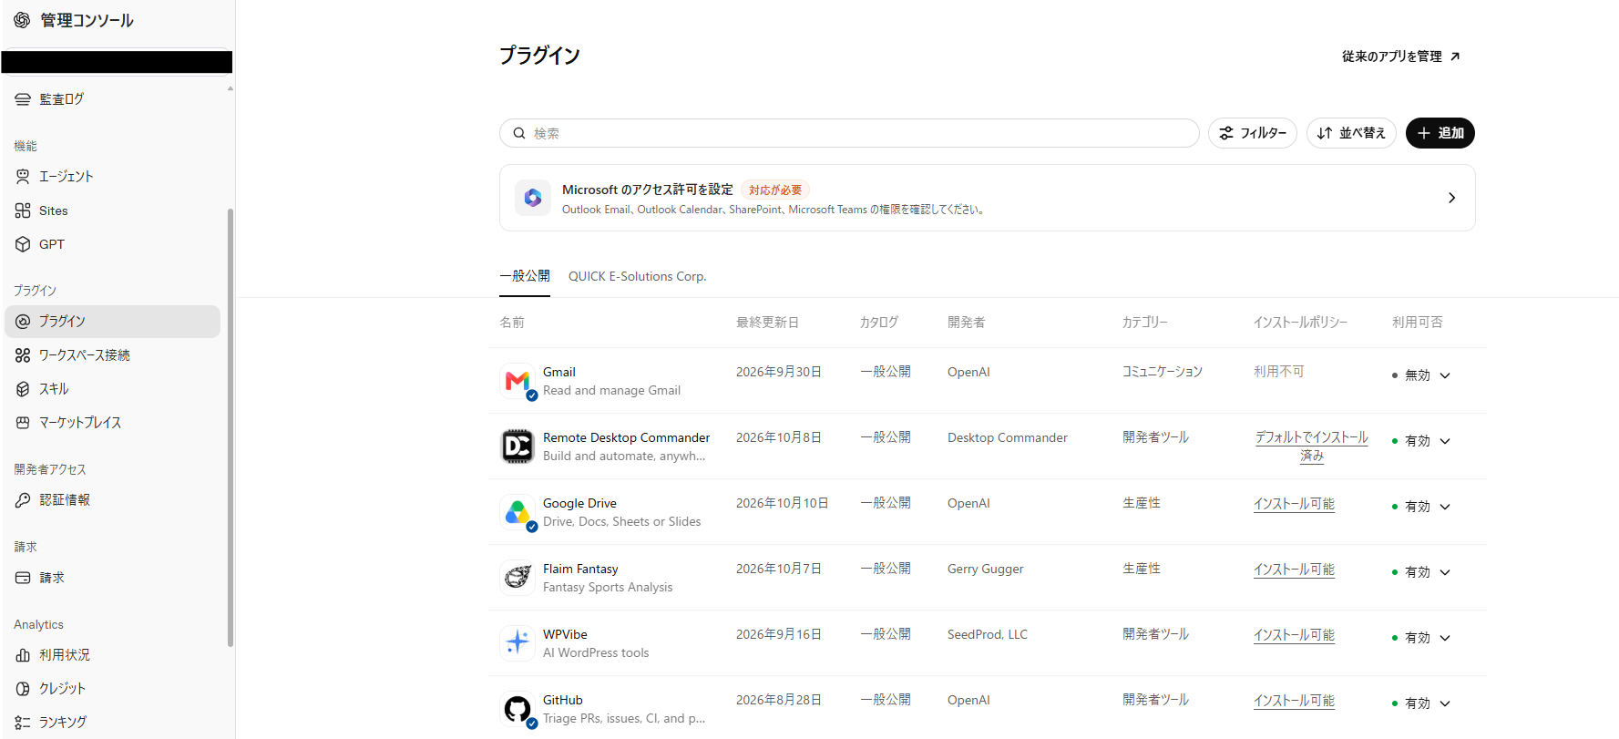Open 従来のアプリを管理 link
Screen dimensions: 1619x739
pyautogui.click(x=1401, y=56)
